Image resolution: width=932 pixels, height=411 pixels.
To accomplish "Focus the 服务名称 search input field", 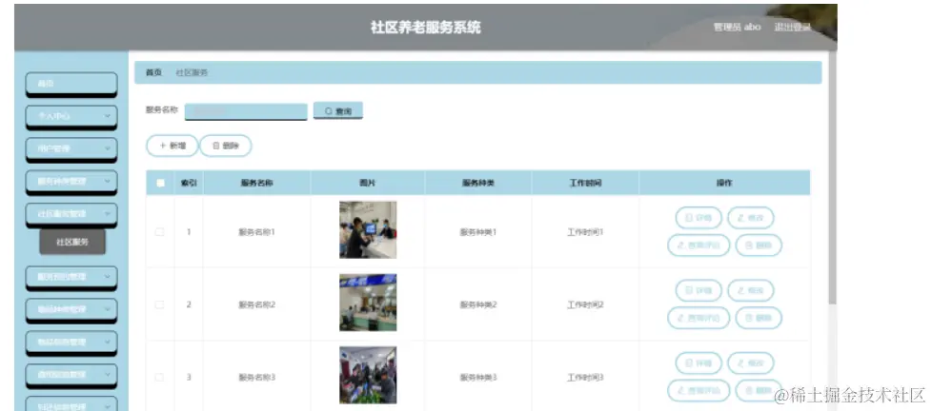I will tap(246, 111).
